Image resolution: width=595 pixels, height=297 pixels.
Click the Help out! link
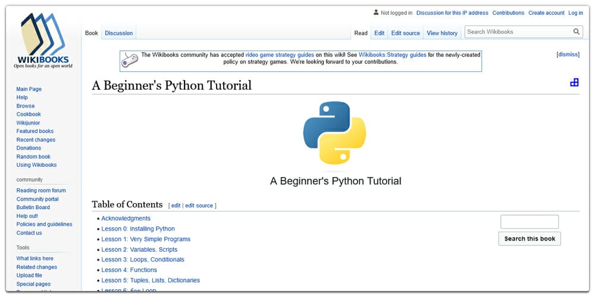point(27,216)
